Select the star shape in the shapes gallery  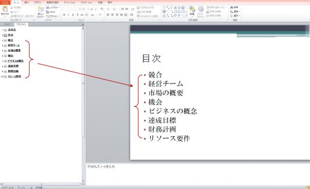175,8
